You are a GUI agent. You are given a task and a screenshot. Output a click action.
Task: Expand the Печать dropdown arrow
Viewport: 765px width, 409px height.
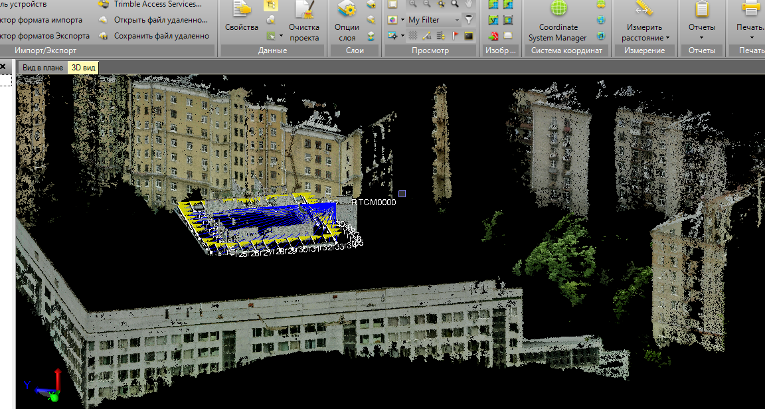pos(750,38)
